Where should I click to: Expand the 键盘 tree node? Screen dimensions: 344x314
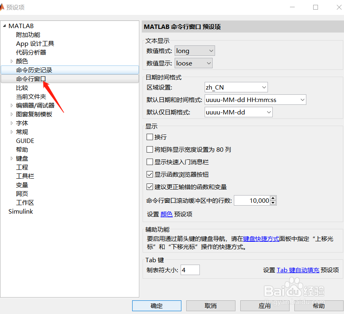coord(12,159)
